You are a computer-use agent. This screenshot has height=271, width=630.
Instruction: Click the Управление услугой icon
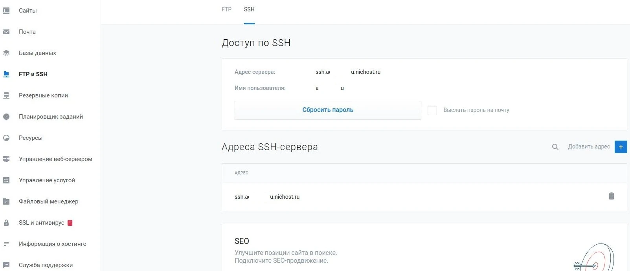[6, 180]
